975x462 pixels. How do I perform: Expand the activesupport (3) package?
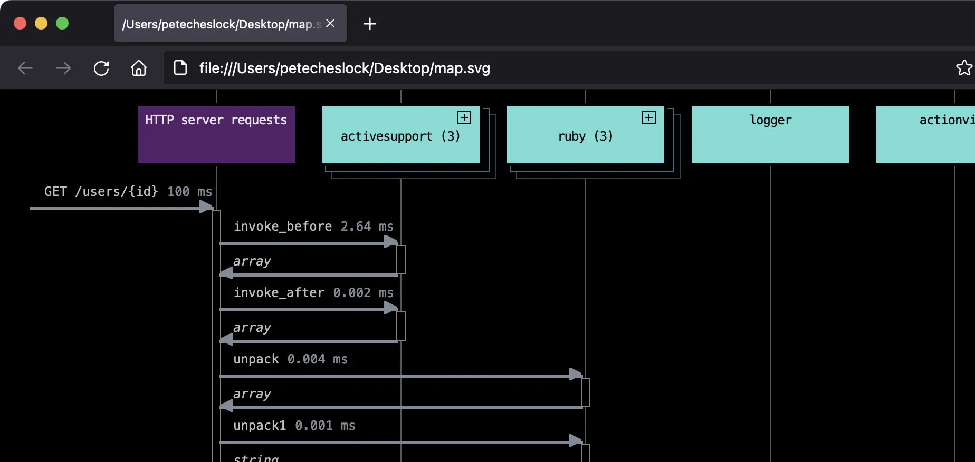(464, 117)
